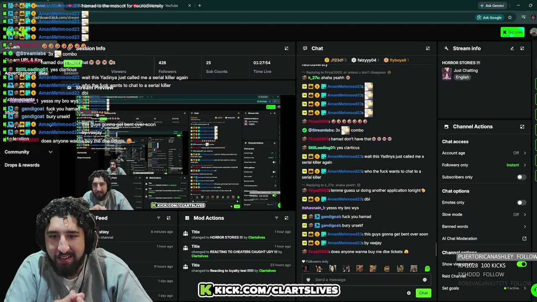Bookmark this page with the star icon
Screen dimensions: 537x302
[x=510, y=17]
